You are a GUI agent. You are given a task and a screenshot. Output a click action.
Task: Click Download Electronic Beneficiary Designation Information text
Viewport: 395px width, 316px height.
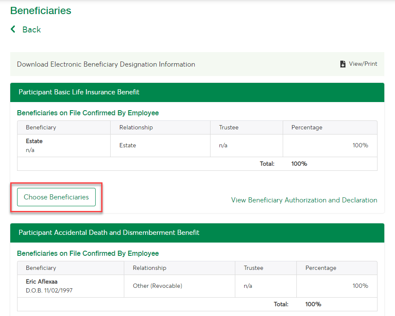(106, 64)
